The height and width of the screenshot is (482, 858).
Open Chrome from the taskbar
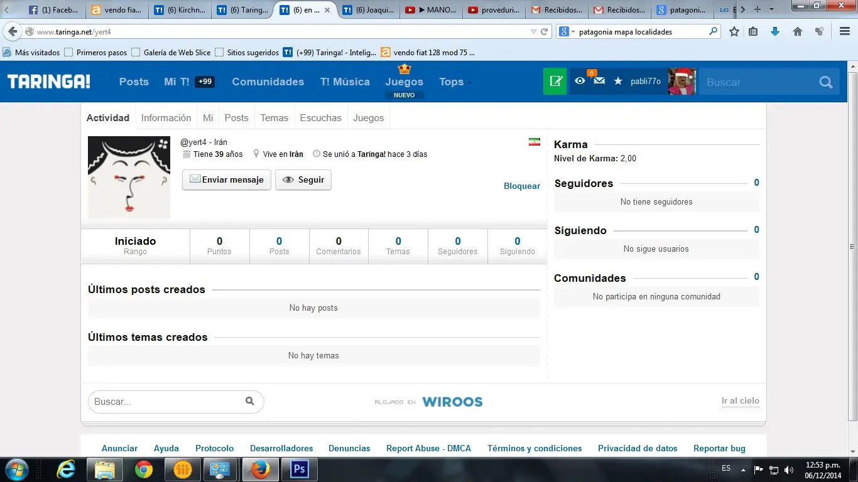(x=143, y=469)
